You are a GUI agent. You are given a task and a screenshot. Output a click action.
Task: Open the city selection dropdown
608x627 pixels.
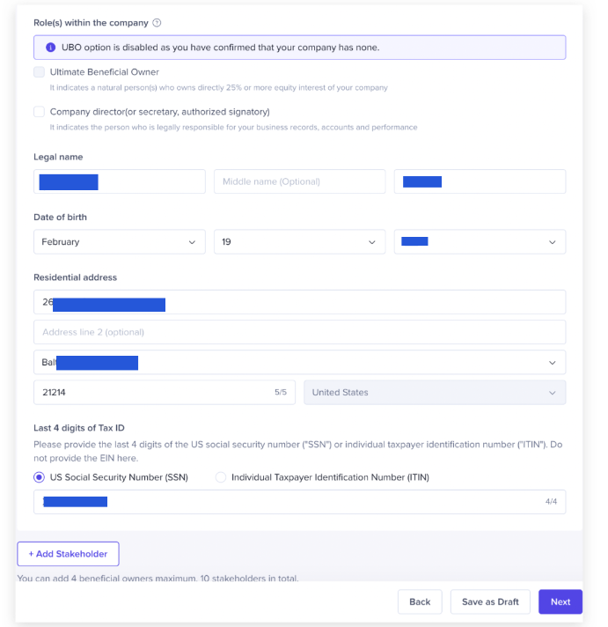pos(299,362)
